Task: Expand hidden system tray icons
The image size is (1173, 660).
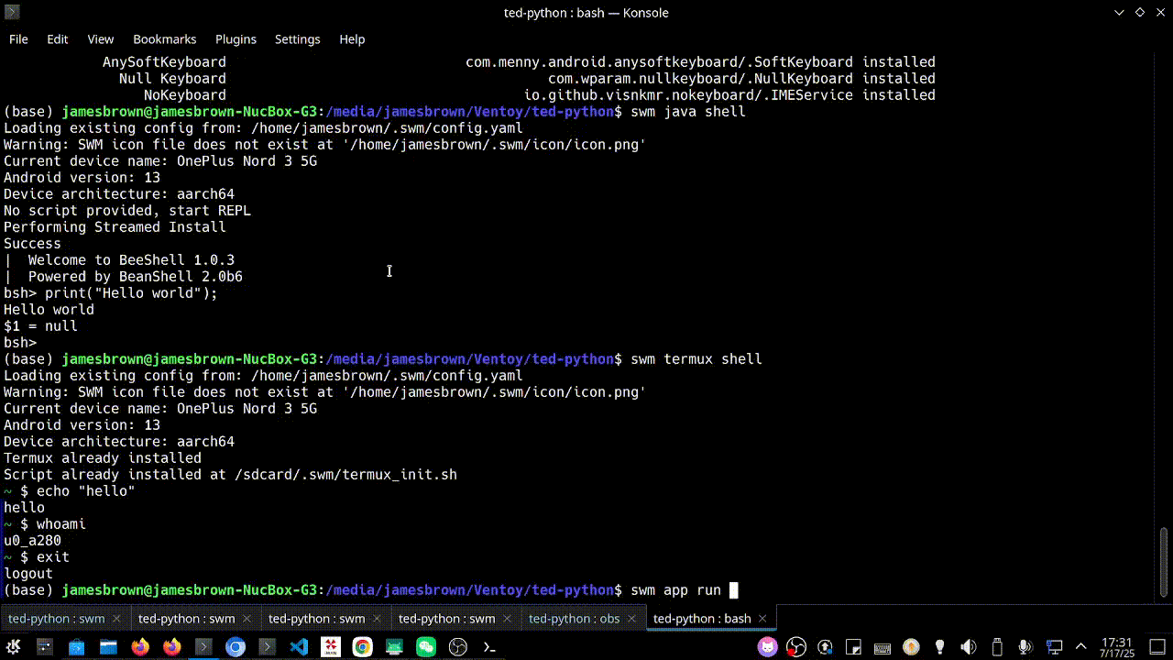Action: 1080,646
